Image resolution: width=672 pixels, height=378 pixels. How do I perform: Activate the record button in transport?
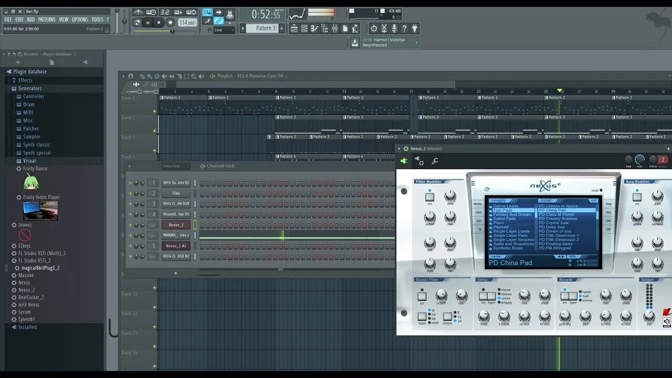(x=170, y=23)
